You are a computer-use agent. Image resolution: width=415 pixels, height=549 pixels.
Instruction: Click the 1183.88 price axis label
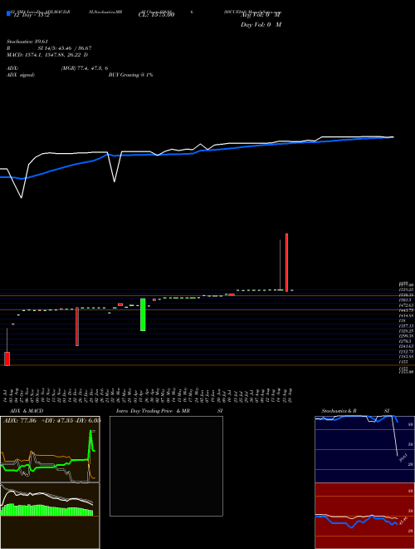point(404,356)
